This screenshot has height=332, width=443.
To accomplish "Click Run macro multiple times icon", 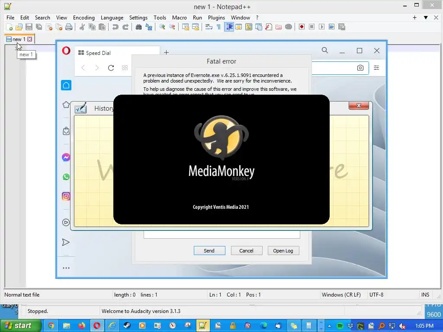I will pyautogui.click(x=332, y=27).
